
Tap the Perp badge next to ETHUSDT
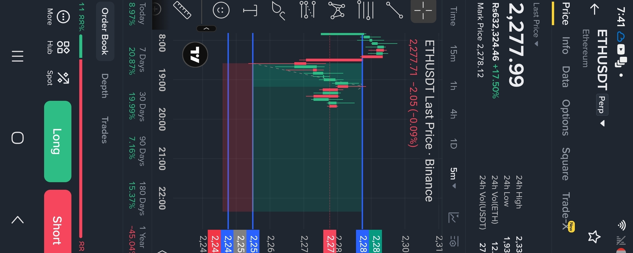pyautogui.click(x=602, y=105)
